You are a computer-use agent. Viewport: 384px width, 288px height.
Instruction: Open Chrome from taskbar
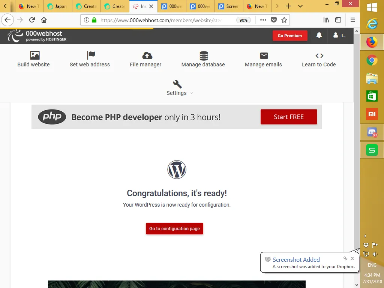[372, 60]
